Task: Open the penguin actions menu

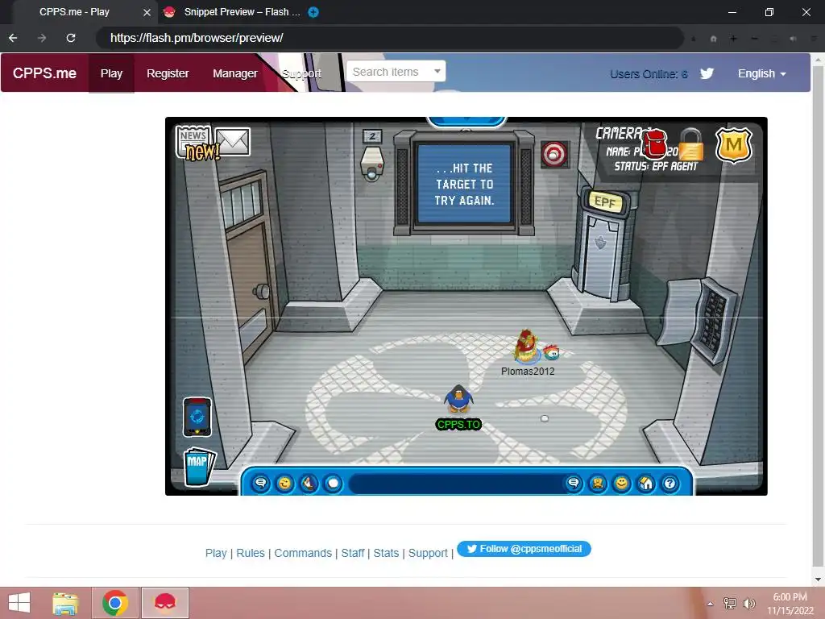Action: click(x=309, y=483)
